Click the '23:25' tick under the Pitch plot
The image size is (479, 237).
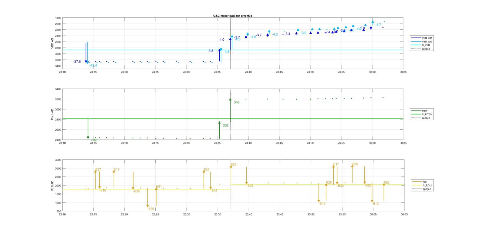155,143
